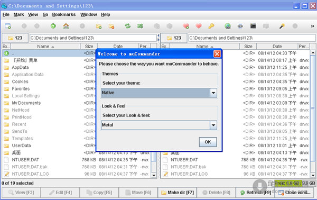Click the greyed-out pack archive icon

coord(157,26)
